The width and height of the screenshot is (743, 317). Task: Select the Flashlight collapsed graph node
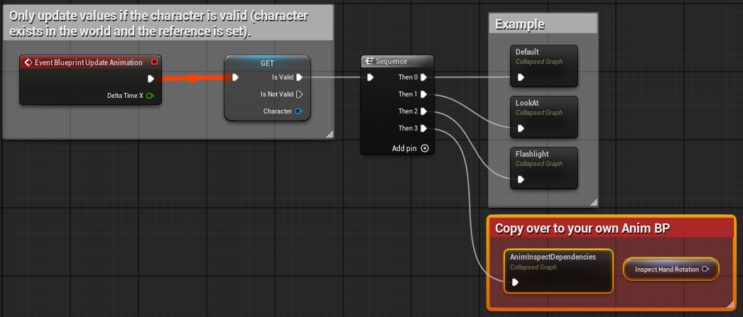(x=543, y=168)
